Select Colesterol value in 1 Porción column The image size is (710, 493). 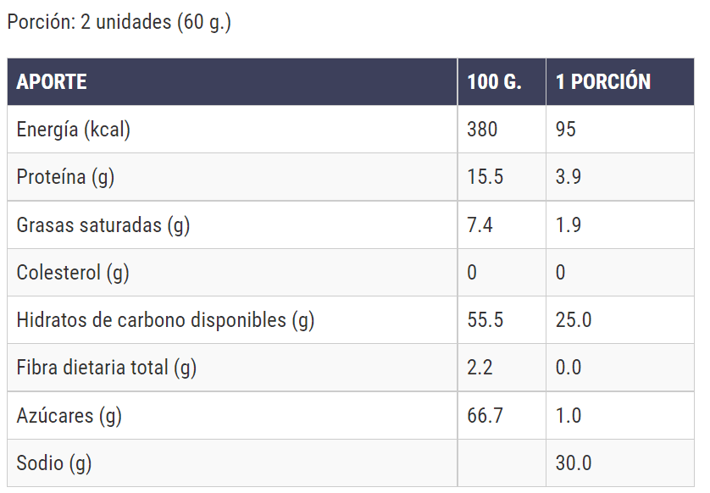561,273
